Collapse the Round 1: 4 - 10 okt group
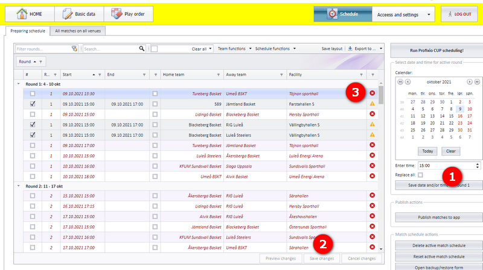 point(19,84)
